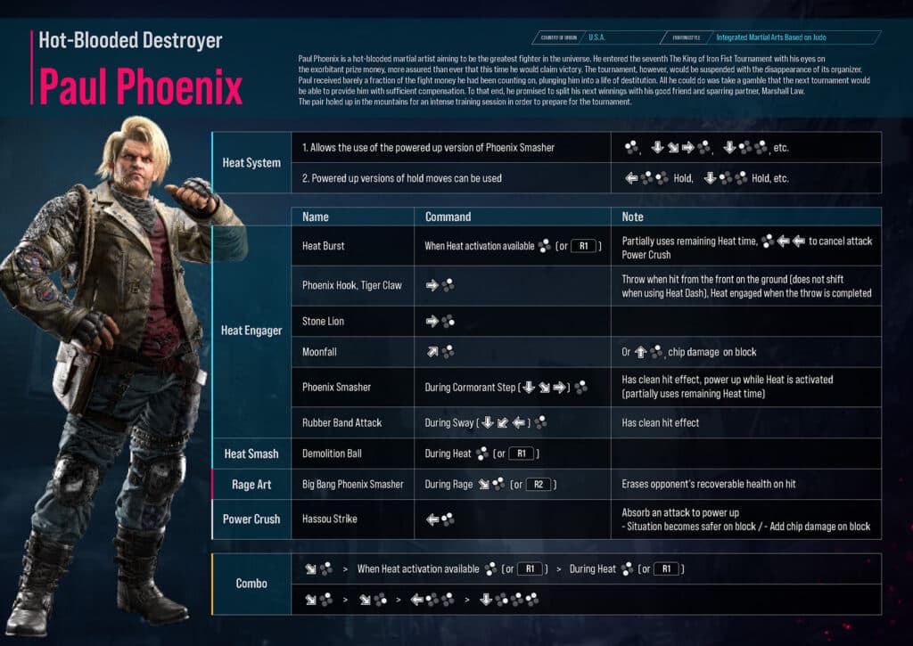Click the Phoenix Smasher move name
Screen dimensions: 913x646
(336, 388)
